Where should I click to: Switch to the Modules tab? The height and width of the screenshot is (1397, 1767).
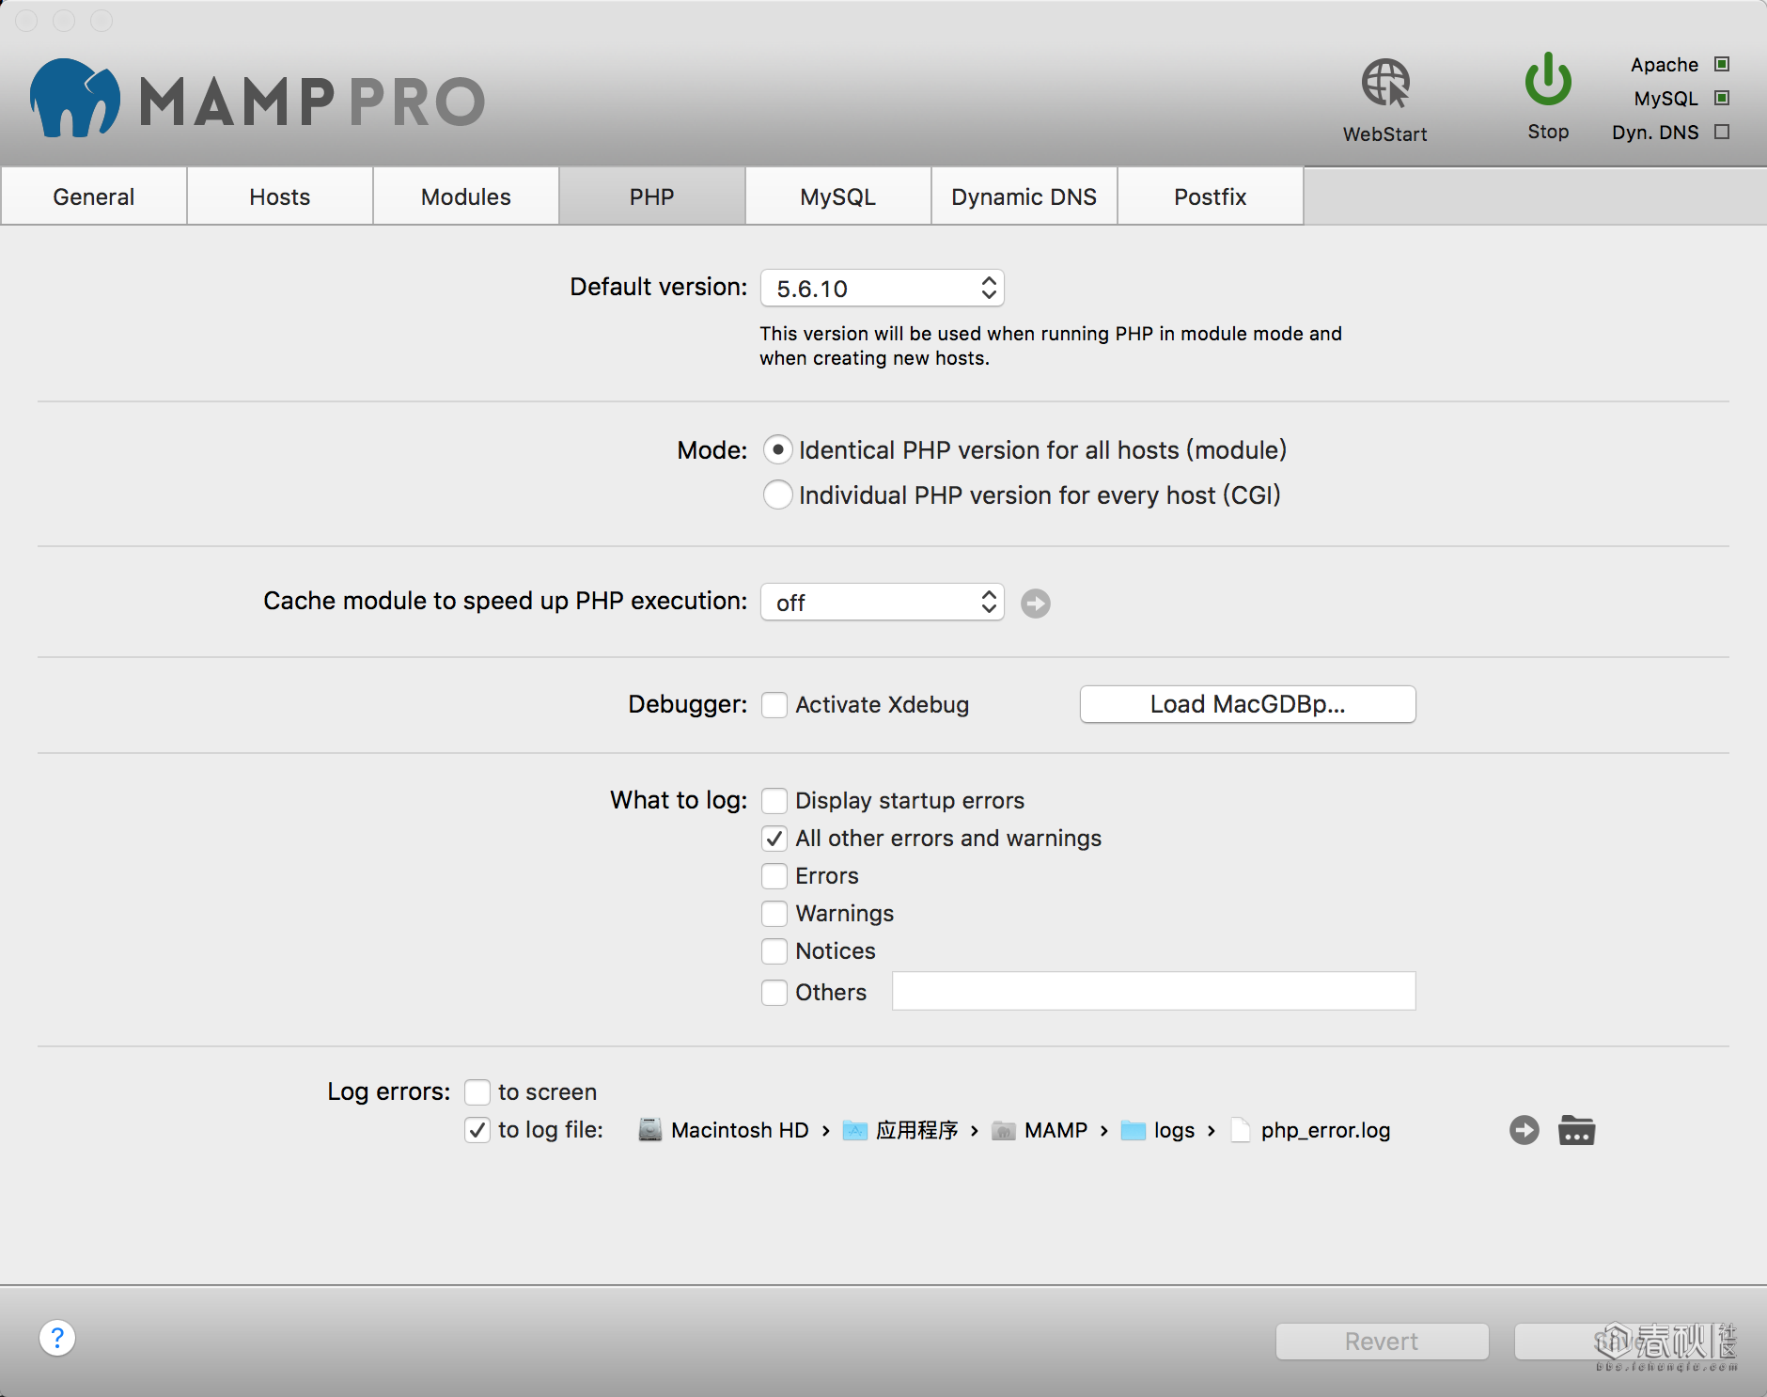coord(466,196)
